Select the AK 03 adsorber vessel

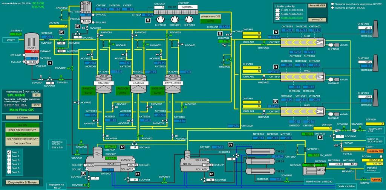[173, 84]
